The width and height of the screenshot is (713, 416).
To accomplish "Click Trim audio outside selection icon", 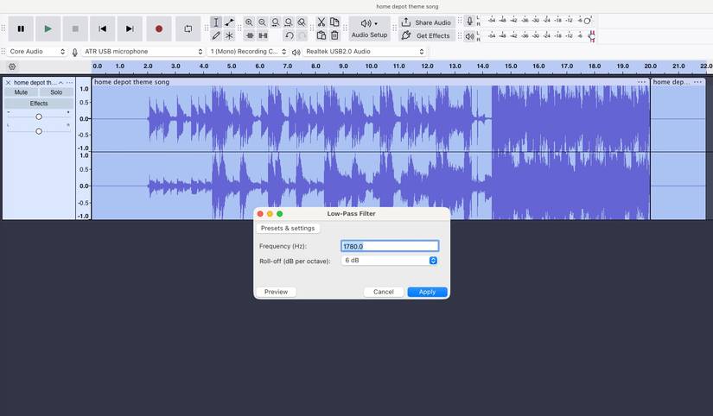I will click(250, 35).
